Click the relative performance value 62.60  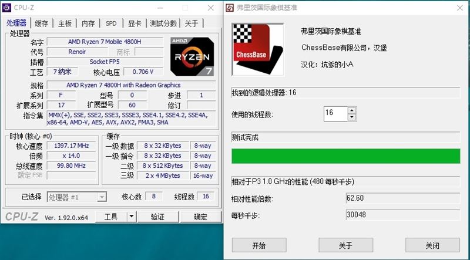tap(403, 198)
